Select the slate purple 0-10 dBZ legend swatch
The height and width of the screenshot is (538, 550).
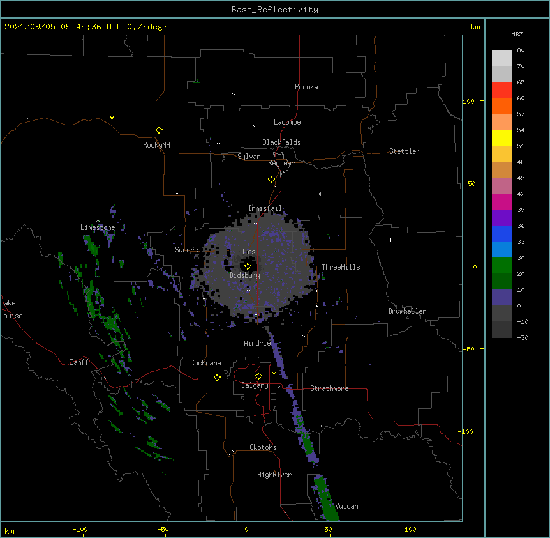tap(502, 298)
